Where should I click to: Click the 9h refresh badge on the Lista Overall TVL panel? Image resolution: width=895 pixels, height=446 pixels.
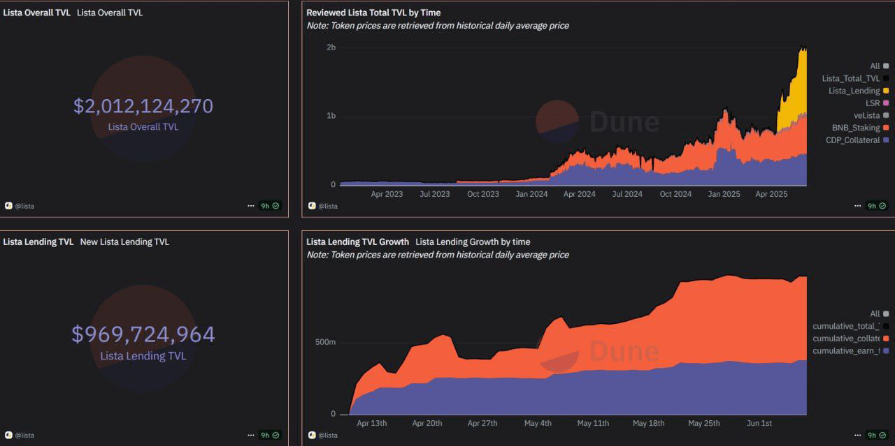point(270,206)
